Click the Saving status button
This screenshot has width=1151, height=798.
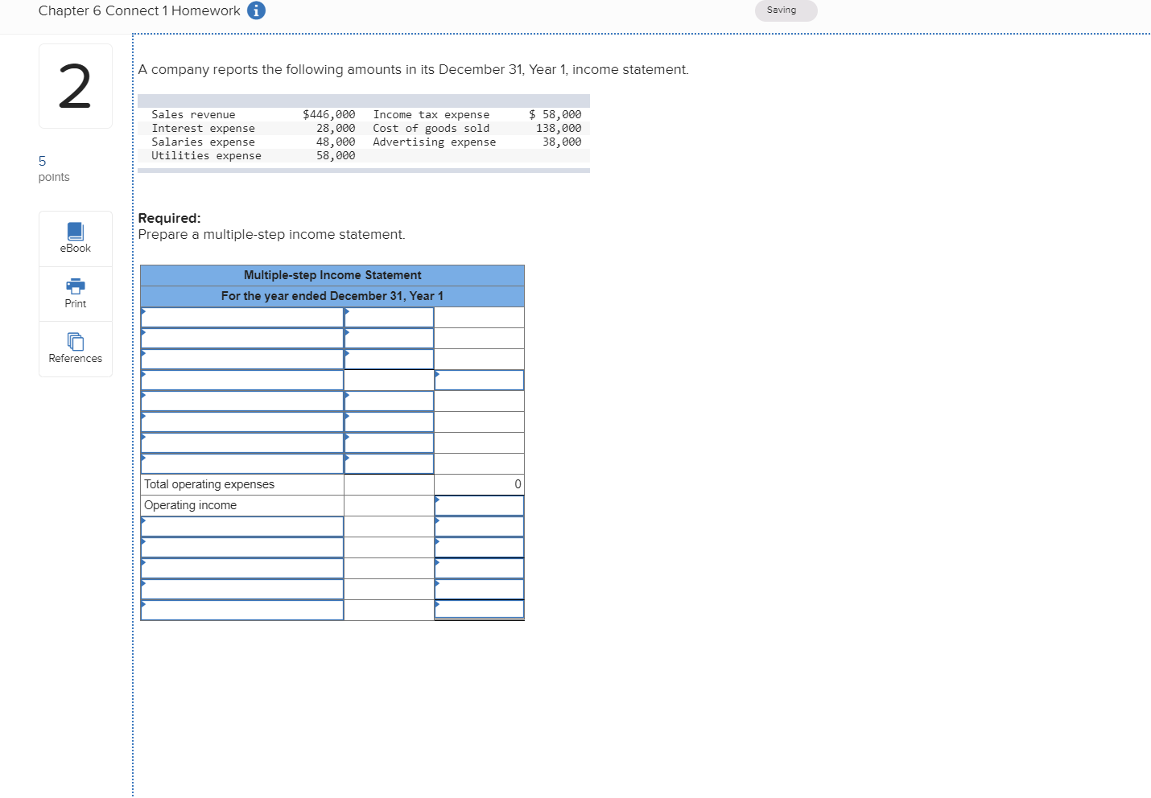pos(786,10)
